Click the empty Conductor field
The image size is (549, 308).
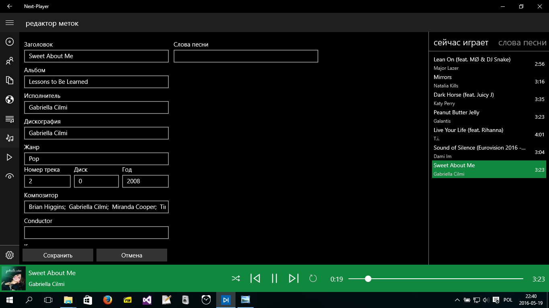tap(96, 233)
